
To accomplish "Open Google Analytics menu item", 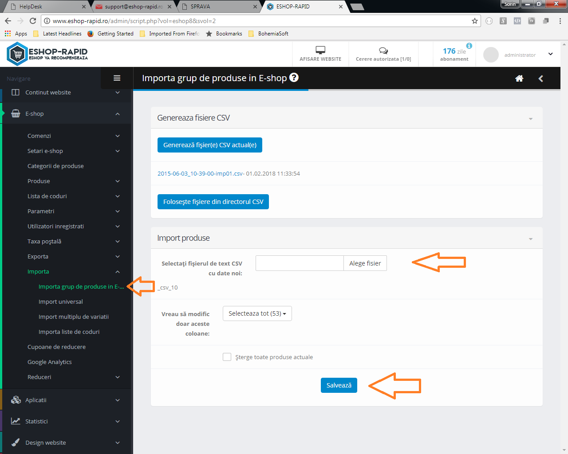I will pyautogui.click(x=50, y=362).
